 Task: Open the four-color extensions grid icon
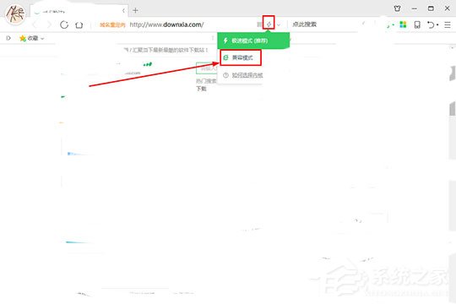coord(403,24)
